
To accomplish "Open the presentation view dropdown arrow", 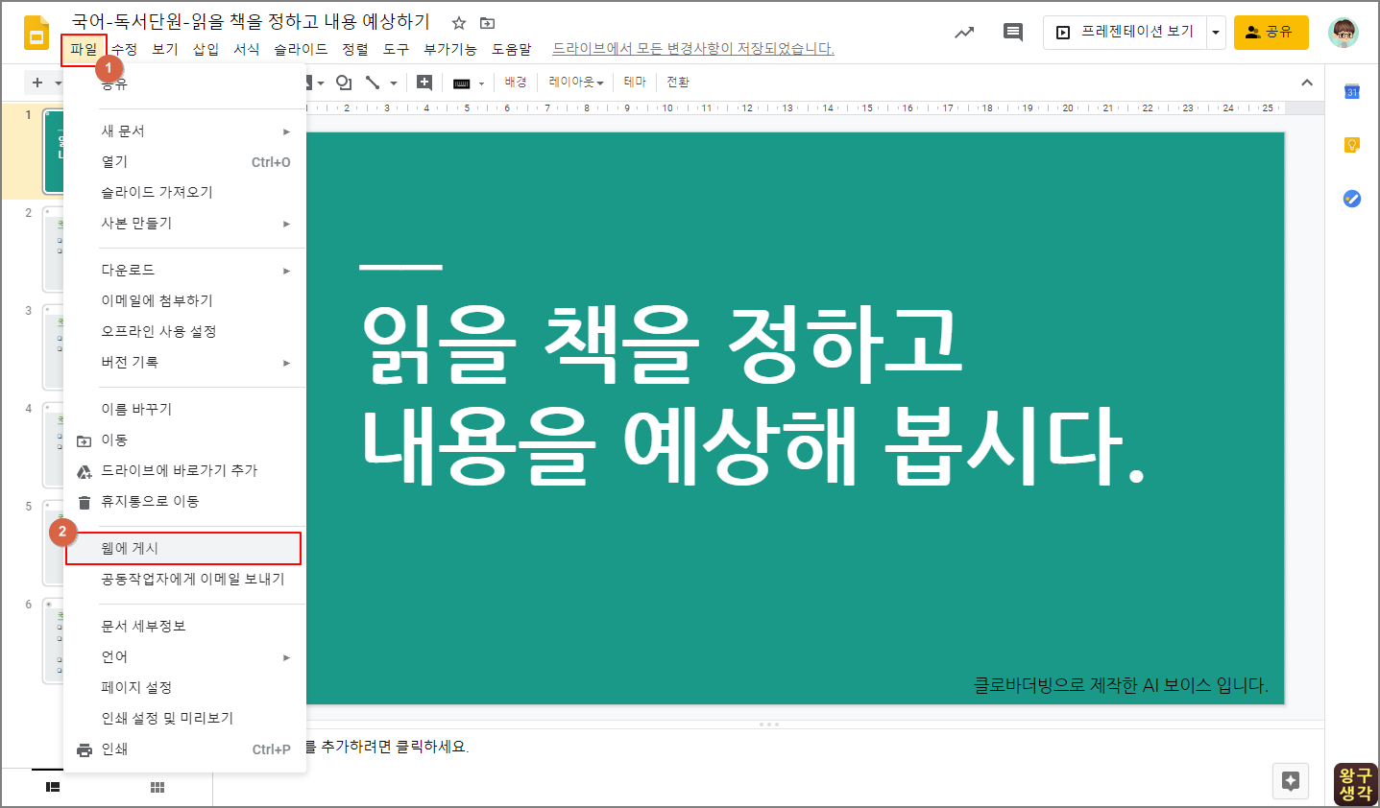I will (x=1216, y=33).
